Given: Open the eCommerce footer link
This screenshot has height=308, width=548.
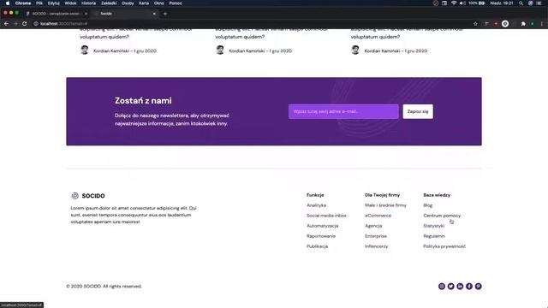Looking at the screenshot, I should [x=378, y=216].
